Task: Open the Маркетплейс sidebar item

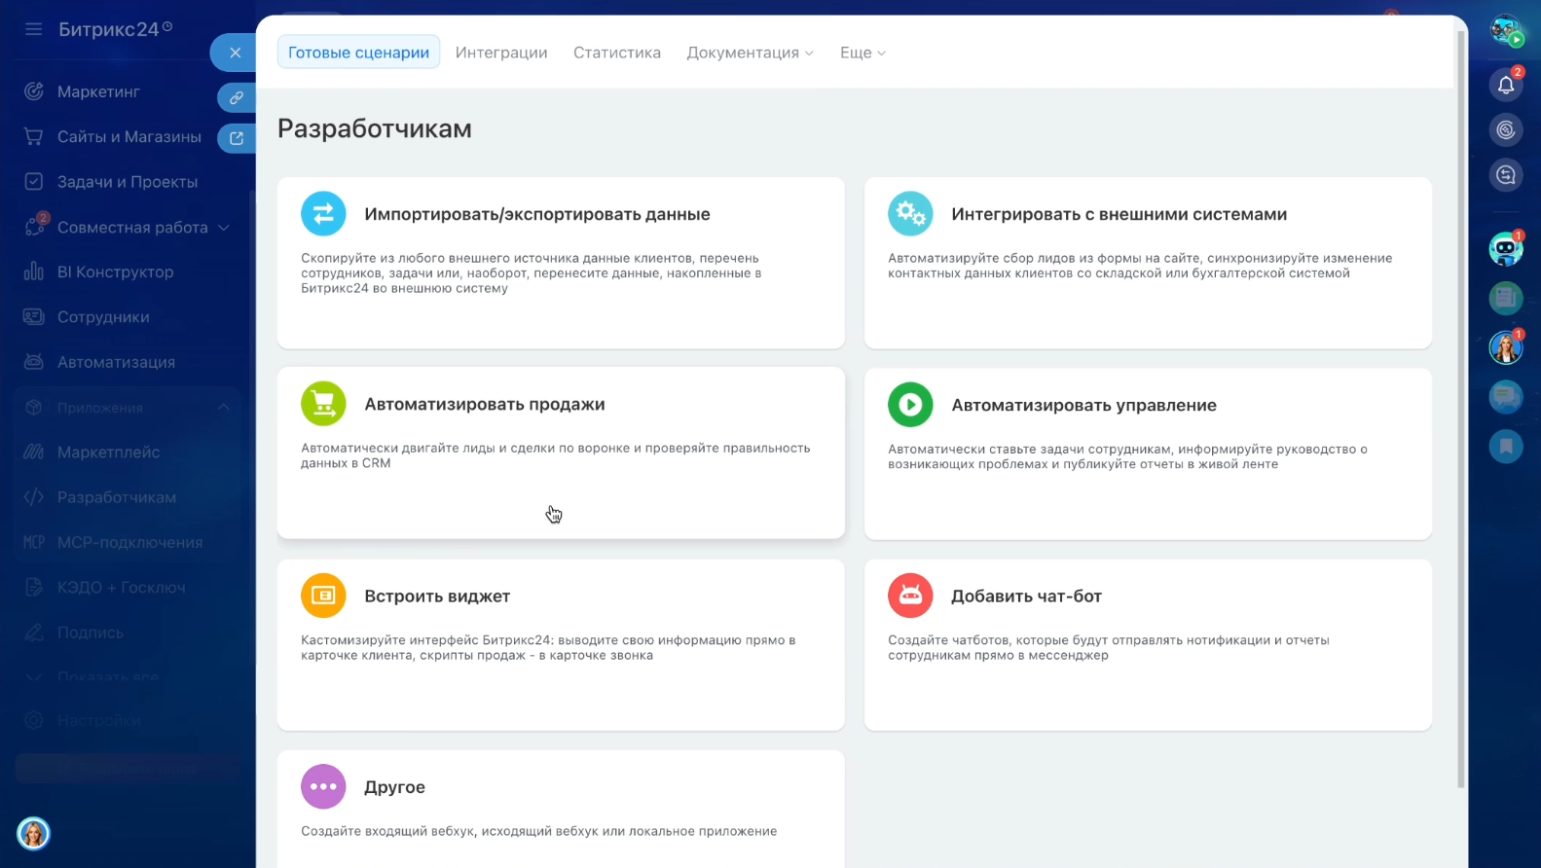Action: point(108,452)
